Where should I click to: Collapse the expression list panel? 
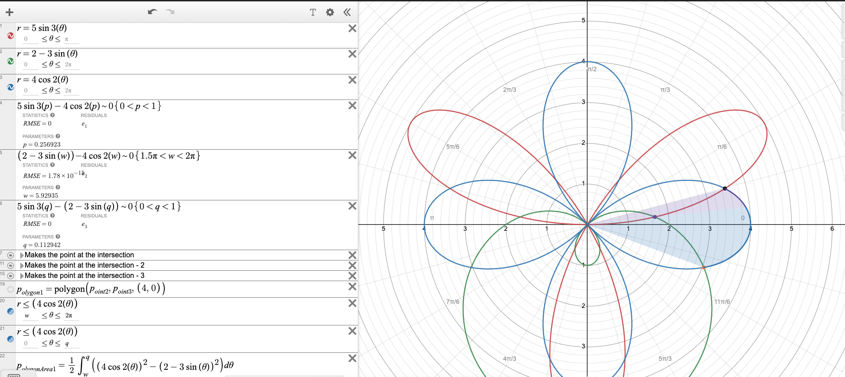pos(347,13)
